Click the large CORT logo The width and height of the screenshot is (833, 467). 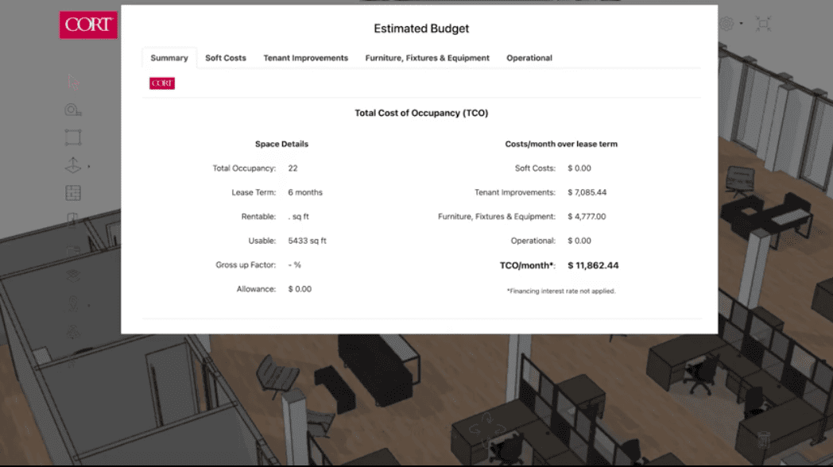88,25
